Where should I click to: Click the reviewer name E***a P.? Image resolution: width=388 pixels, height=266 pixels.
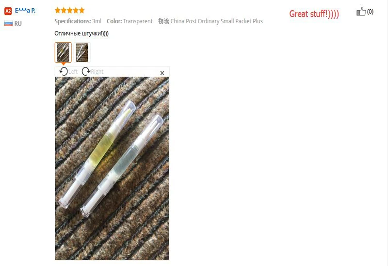tap(25, 10)
